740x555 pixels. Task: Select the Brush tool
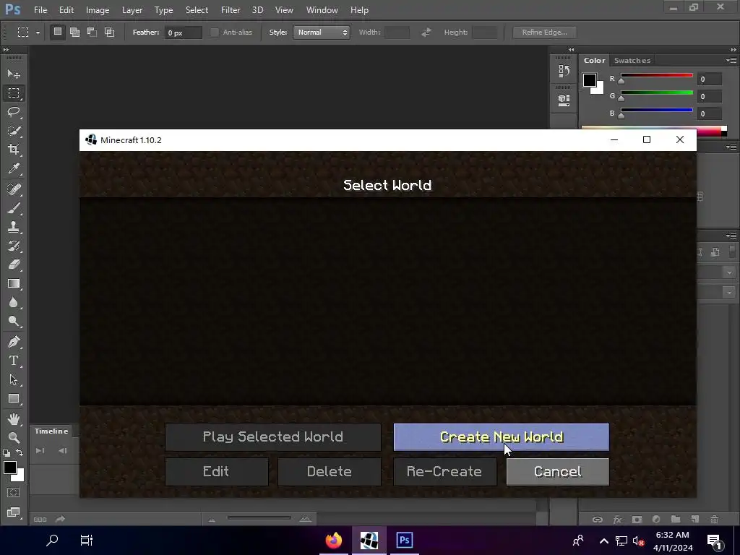tap(14, 208)
